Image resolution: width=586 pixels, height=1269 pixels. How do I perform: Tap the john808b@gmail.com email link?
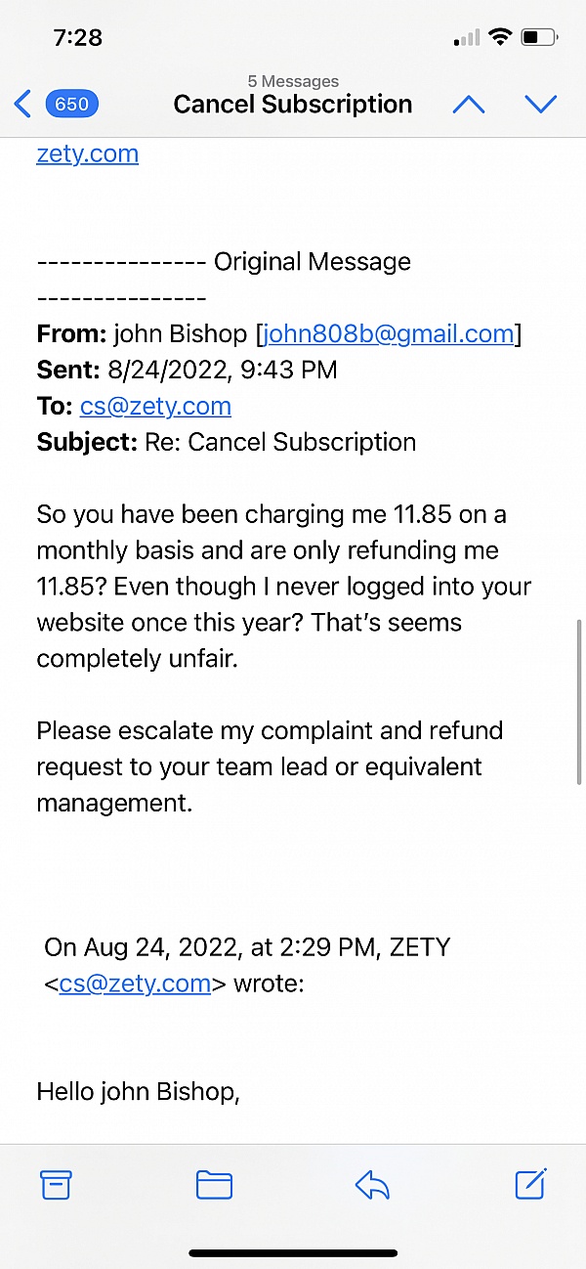[389, 333]
